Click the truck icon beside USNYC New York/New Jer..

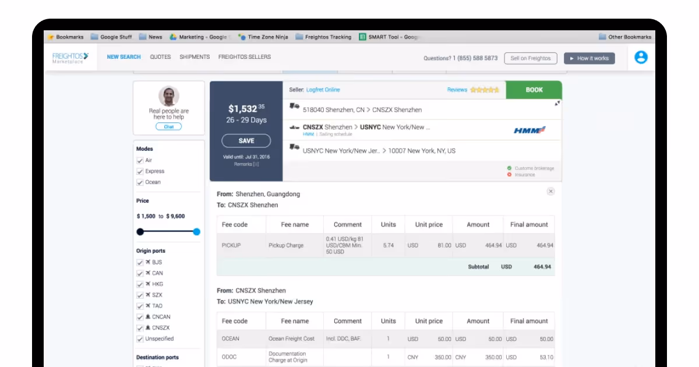pyautogui.click(x=294, y=148)
